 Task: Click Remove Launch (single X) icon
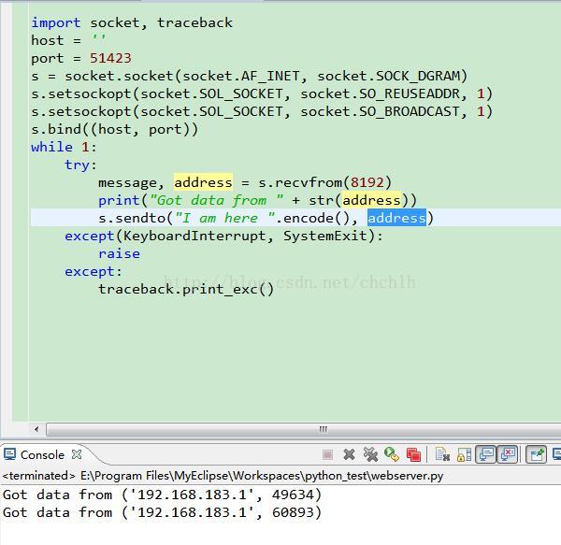pos(349,454)
